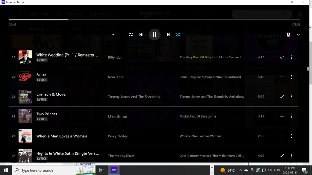Collapse the play queue with chevron
The image size is (312, 175).
pyautogui.click(x=298, y=35)
